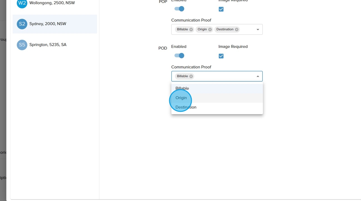Screen dimensions: 361x201
Task: Remove Billable chip from POP Communication Proof
Action: [191, 30]
